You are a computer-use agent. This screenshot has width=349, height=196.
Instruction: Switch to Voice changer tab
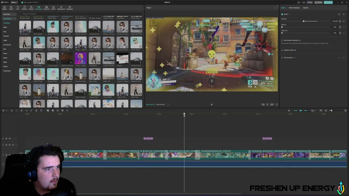click(x=294, y=8)
